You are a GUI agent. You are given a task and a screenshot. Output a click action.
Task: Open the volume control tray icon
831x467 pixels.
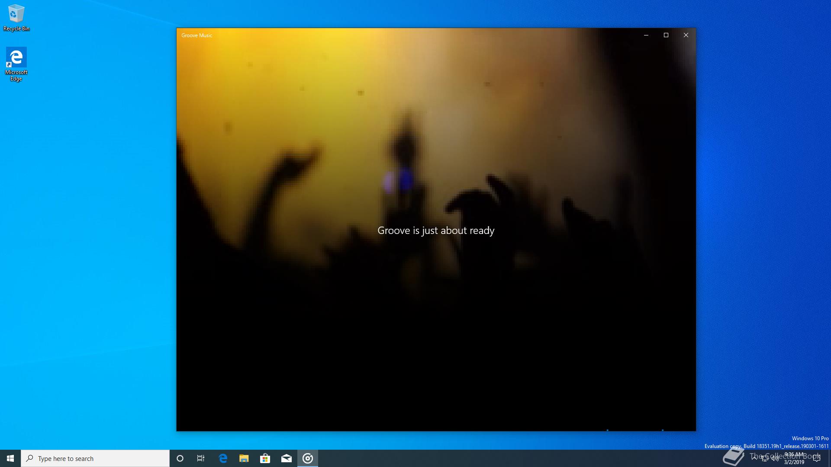click(x=775, y=458)
